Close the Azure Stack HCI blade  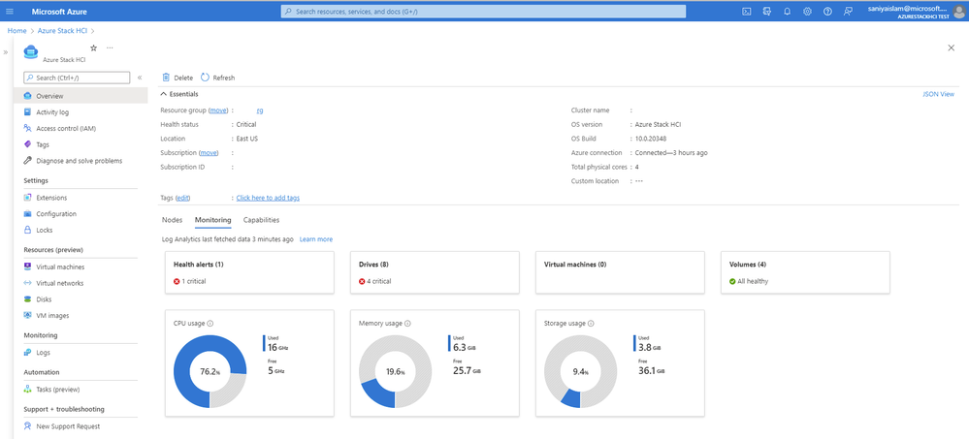coord(952,47)
